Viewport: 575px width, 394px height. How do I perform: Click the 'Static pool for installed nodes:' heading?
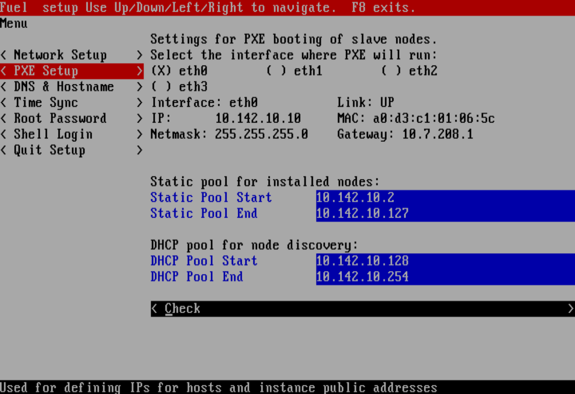[265, 182]
